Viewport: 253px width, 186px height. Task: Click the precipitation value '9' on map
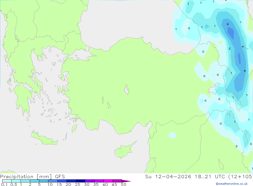click(228, 24)
